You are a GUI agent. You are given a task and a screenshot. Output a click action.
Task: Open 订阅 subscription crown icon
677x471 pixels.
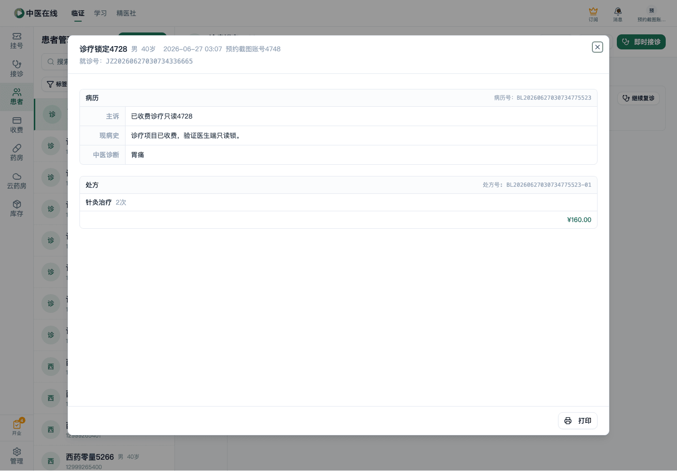[x=593, y=14]
